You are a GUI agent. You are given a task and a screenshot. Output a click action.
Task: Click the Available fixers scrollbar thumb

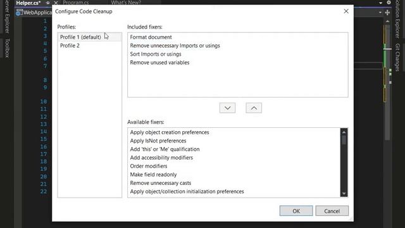(344, 140)
